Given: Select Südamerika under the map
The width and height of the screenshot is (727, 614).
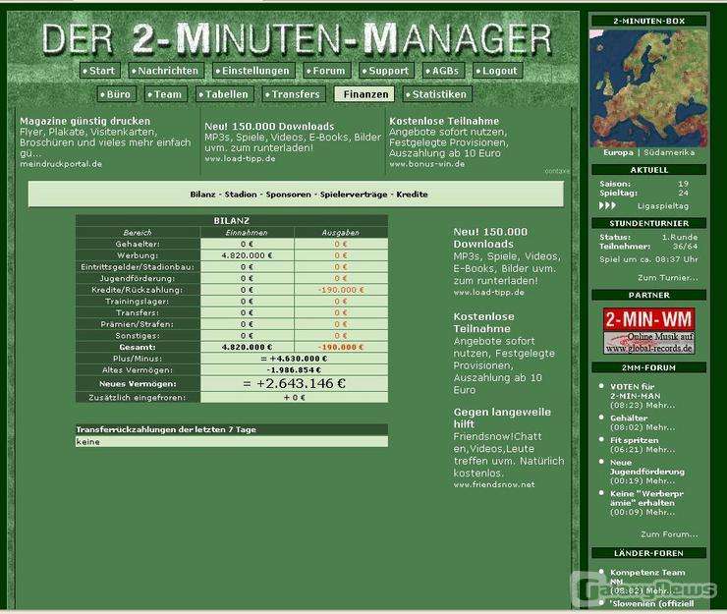Looking at the screenshot, I should [669, 152].
